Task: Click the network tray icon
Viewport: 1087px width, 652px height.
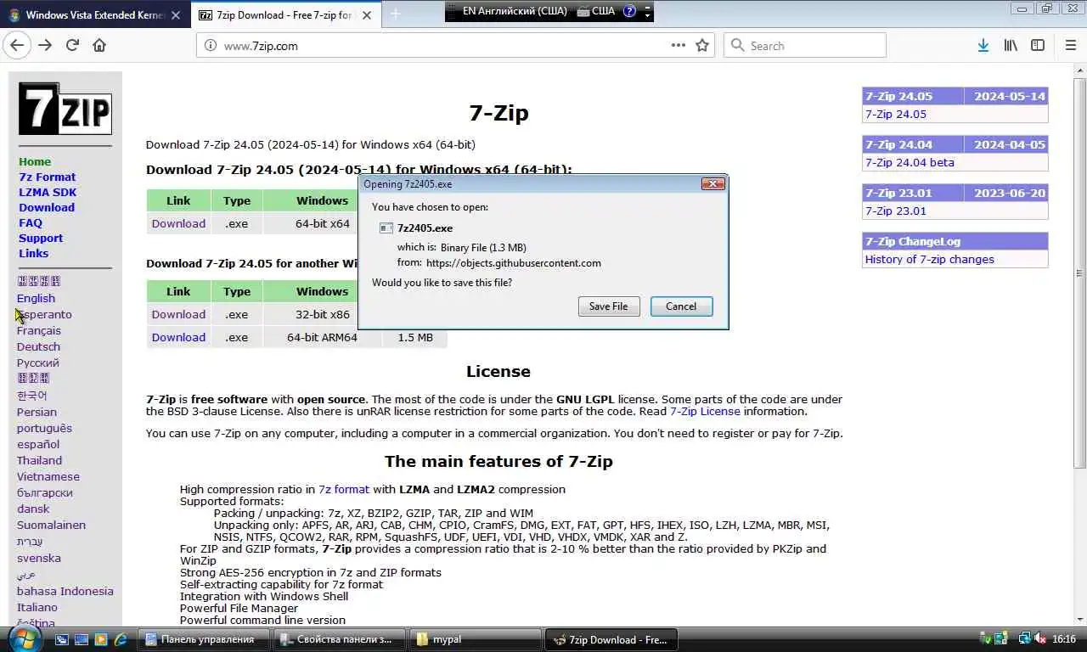Action: point(1024,639)
